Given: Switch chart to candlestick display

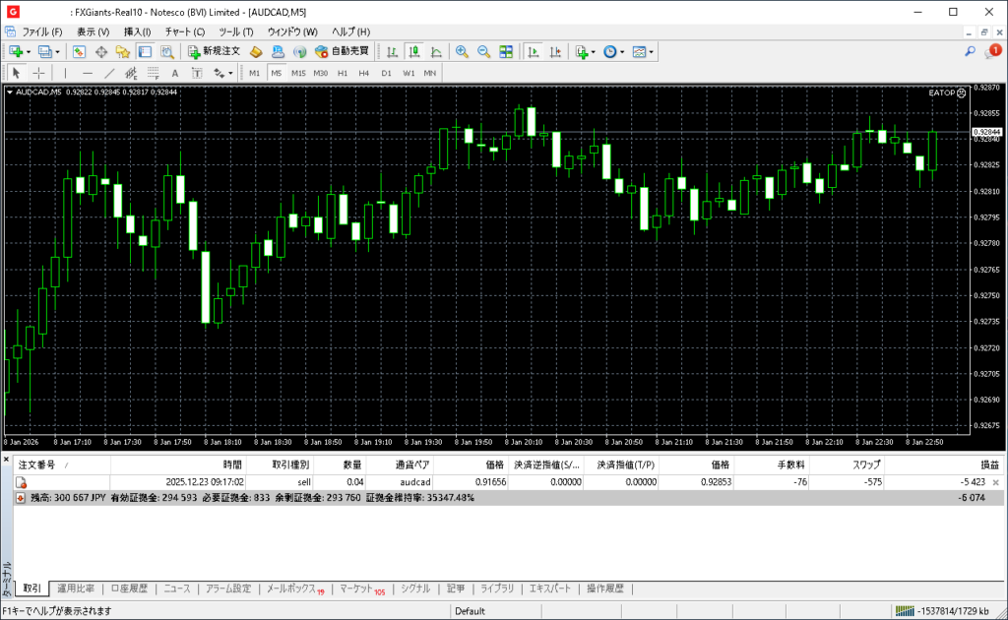Looking at the screenshot, I should 414,51.
